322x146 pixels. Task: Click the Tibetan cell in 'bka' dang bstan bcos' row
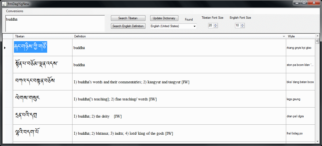(x=43, y=82)
